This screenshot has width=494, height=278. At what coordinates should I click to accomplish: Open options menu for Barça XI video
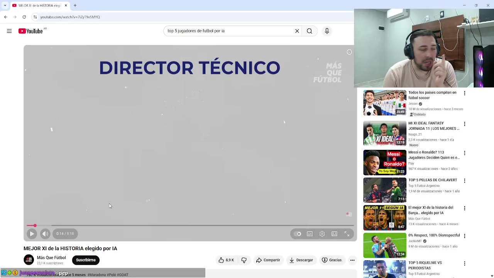[x=465, y=208]
